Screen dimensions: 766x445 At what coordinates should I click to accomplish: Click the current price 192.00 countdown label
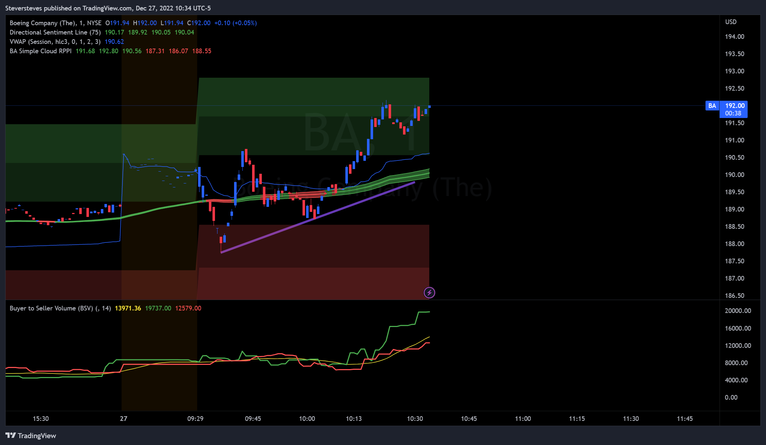click(734, 109)
